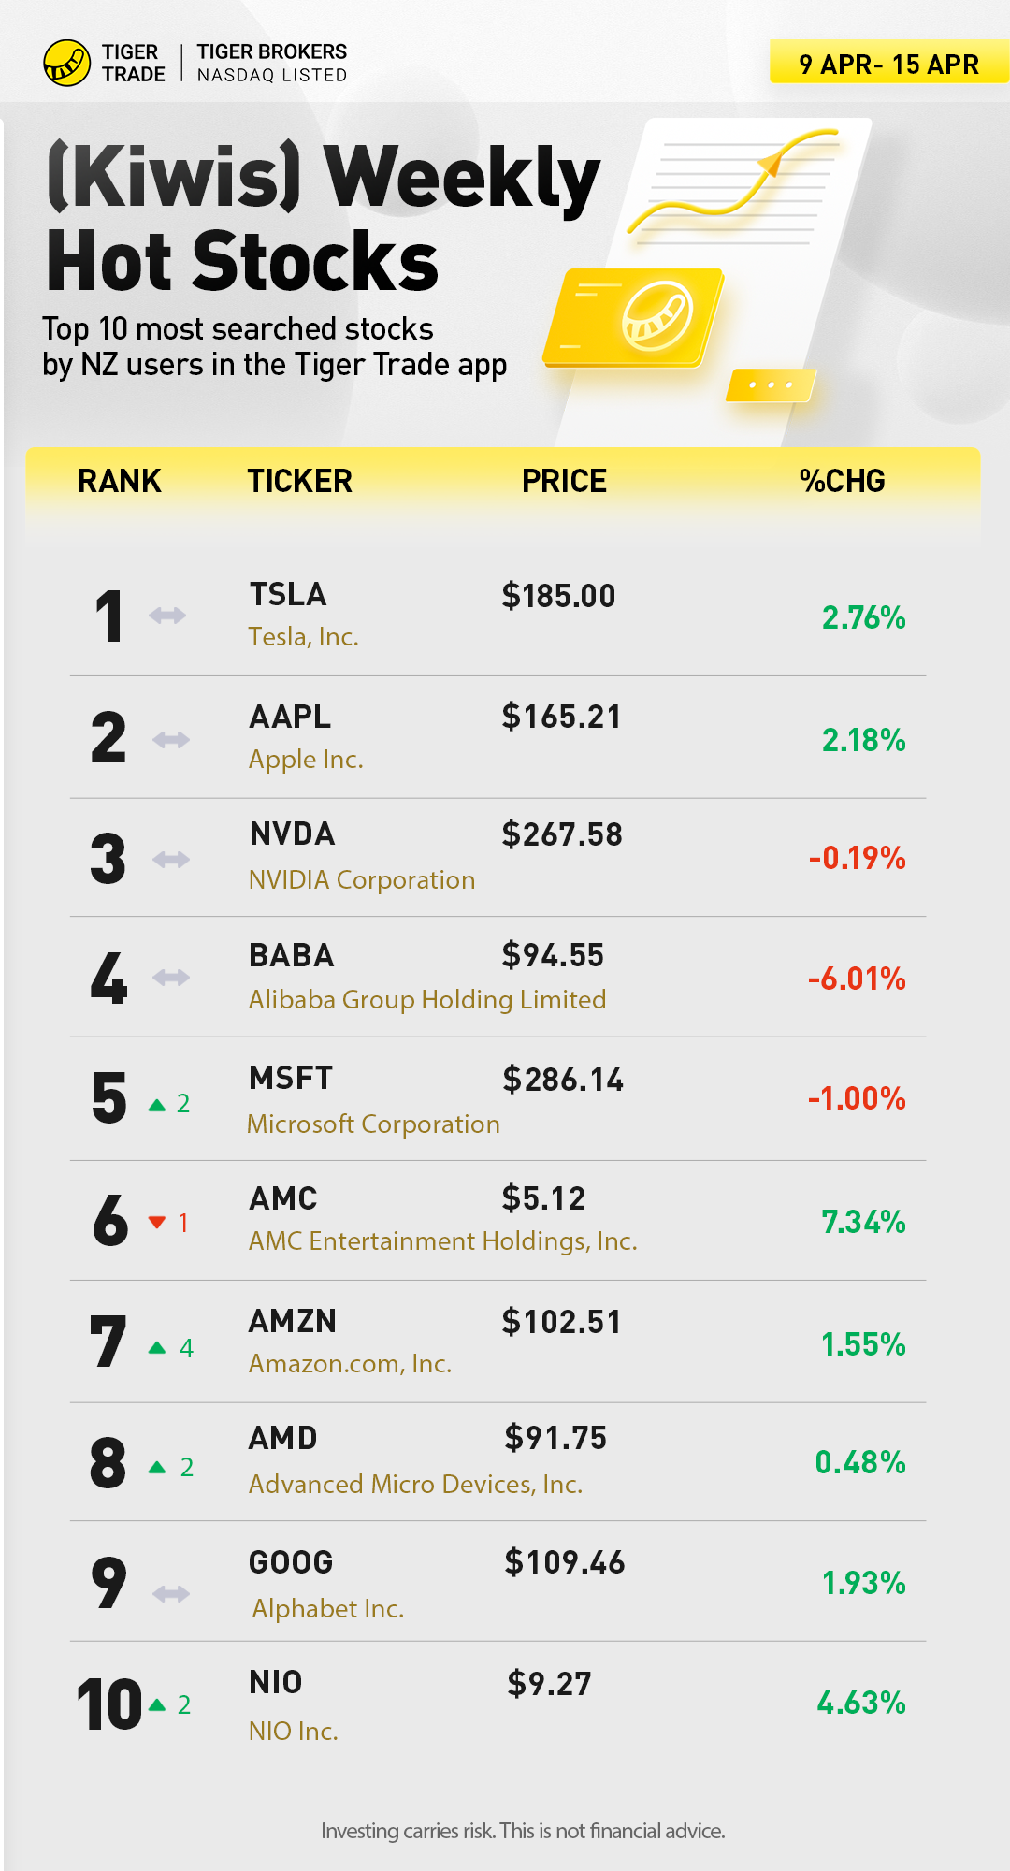Select the RANK column header
This screenshot has height=1871, width=1010.
click(x=120, y=481)
